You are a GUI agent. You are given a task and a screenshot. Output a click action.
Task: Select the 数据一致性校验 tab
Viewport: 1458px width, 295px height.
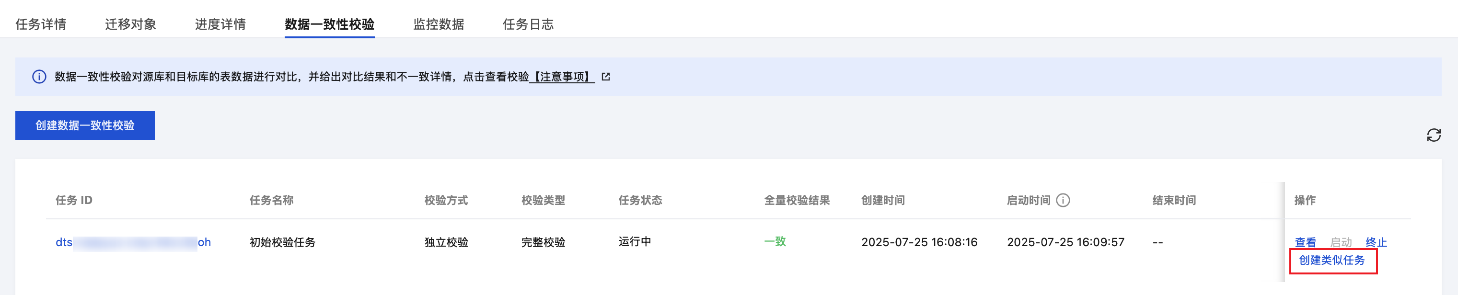coord(329,24)
